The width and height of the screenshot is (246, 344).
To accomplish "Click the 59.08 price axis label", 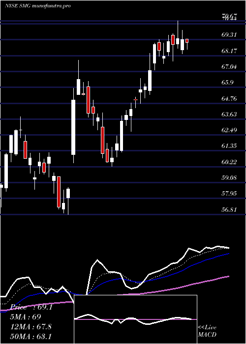I will (229, 178).
